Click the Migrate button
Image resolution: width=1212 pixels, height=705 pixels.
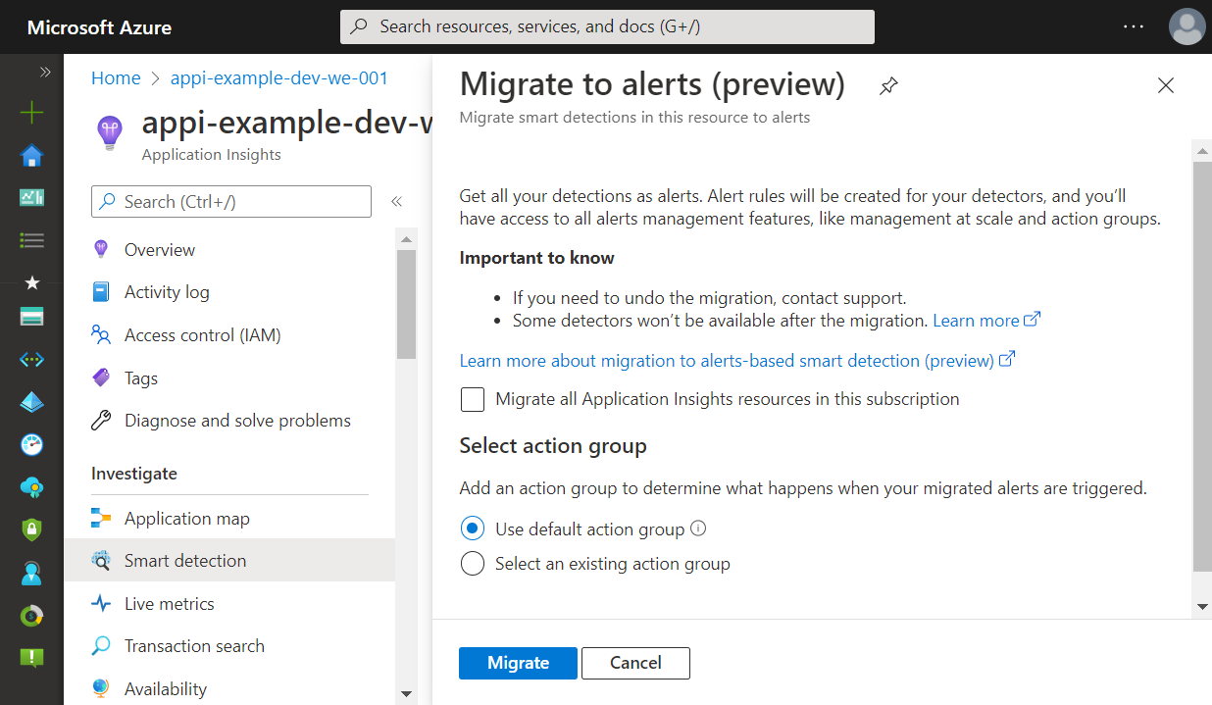point(519,663)
